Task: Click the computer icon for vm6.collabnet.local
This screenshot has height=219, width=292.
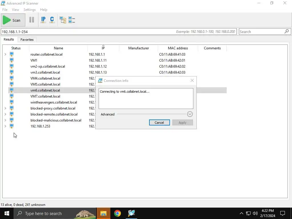Action: coord(11,90)
